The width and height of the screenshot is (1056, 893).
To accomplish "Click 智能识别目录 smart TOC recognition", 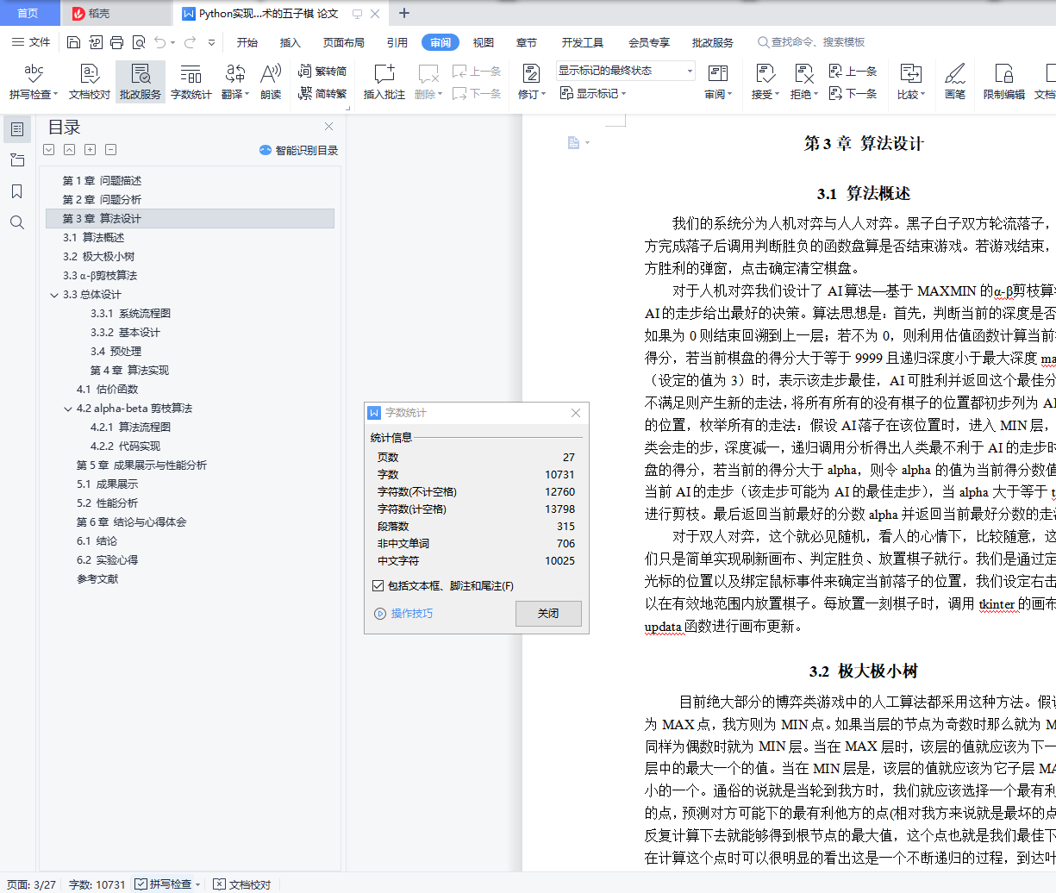I will tap(299, 150).
